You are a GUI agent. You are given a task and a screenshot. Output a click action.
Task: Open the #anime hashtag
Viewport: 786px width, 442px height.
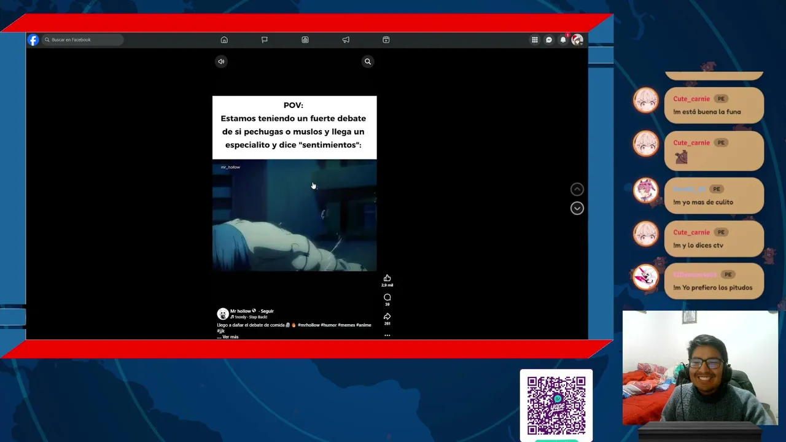(x=364, y=325)
